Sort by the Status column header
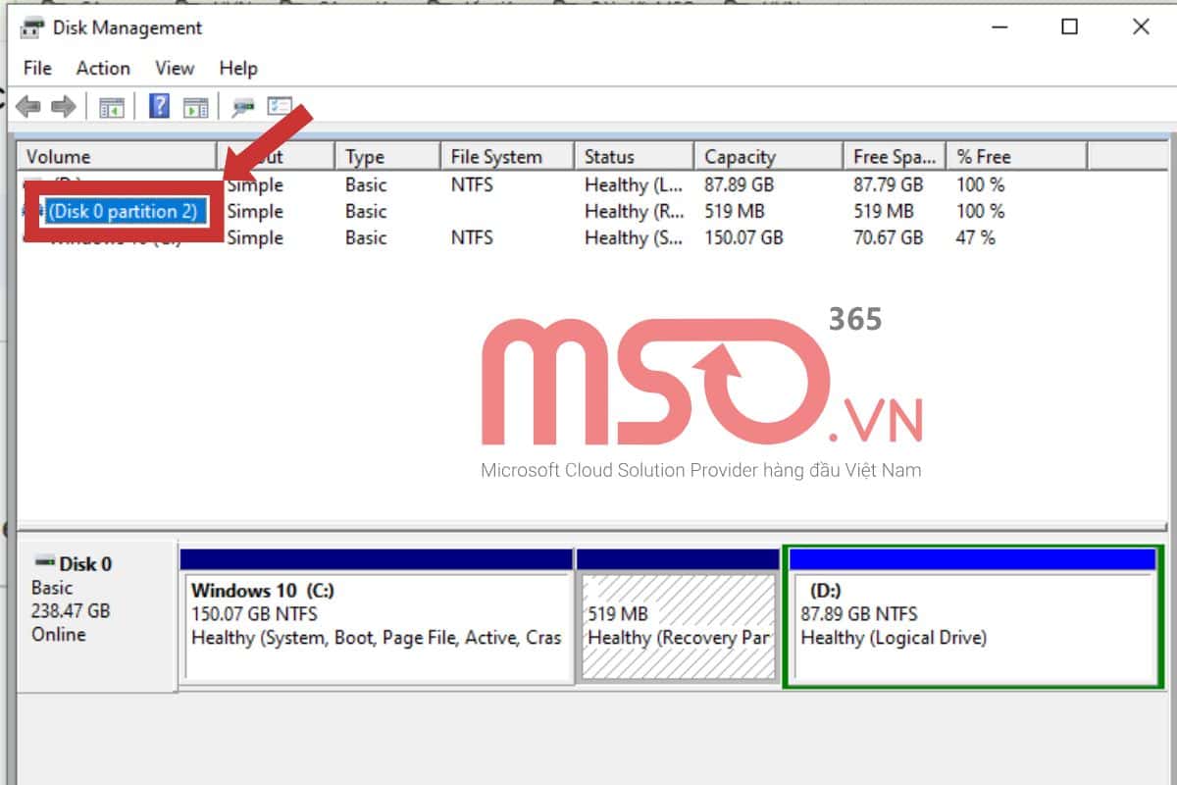Image resolution: width=1177 pixels, height=785 pixels. (634, 156)
